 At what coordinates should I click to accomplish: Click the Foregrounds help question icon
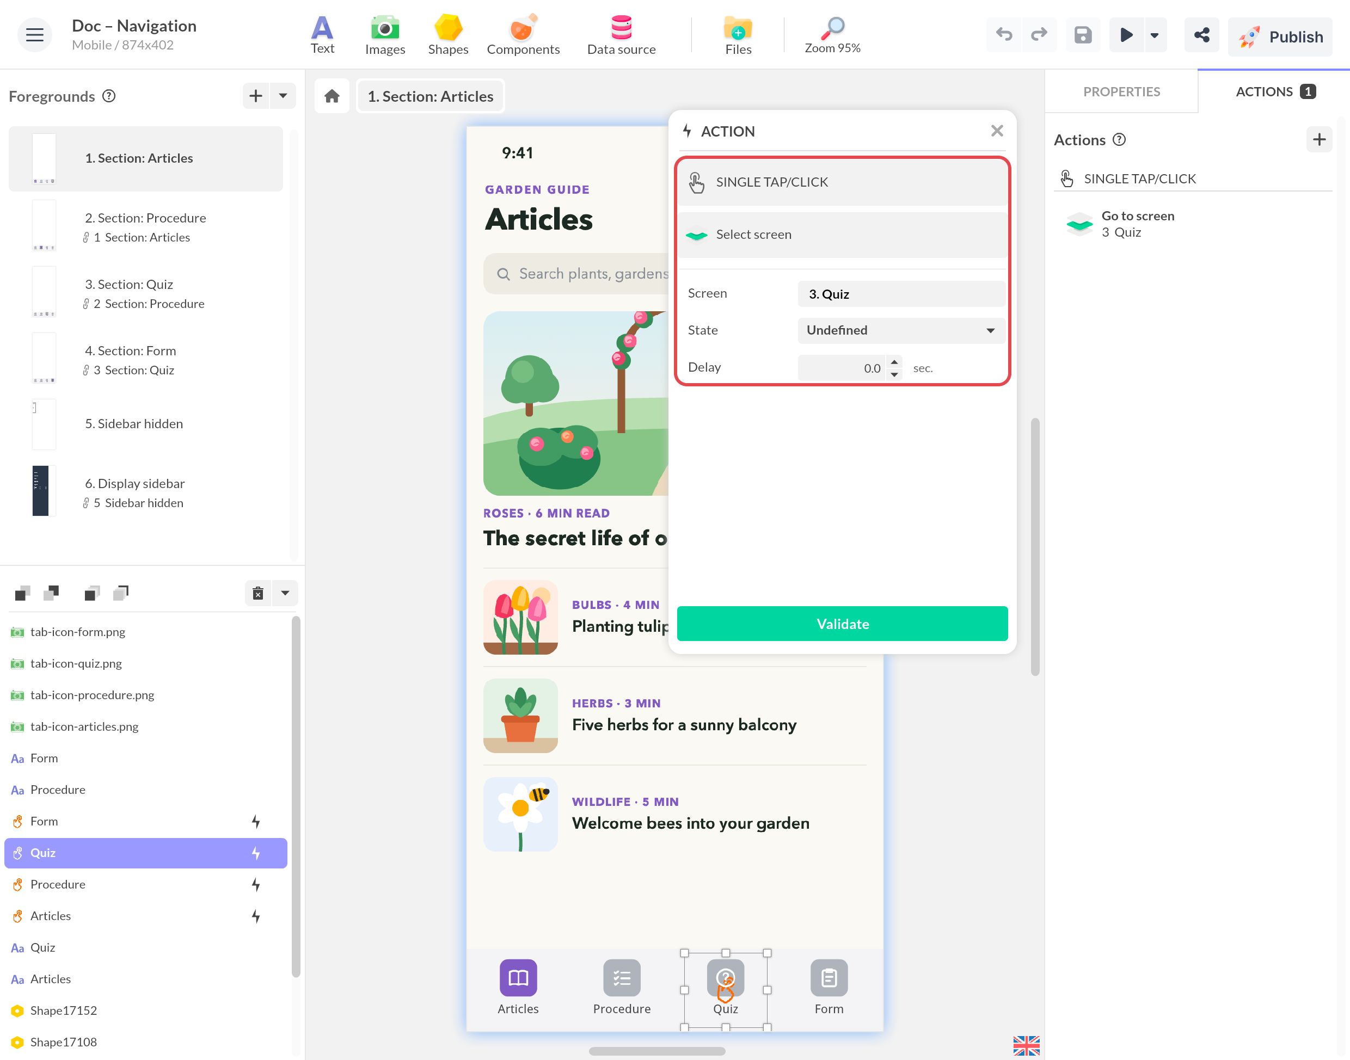click(109, 96)
